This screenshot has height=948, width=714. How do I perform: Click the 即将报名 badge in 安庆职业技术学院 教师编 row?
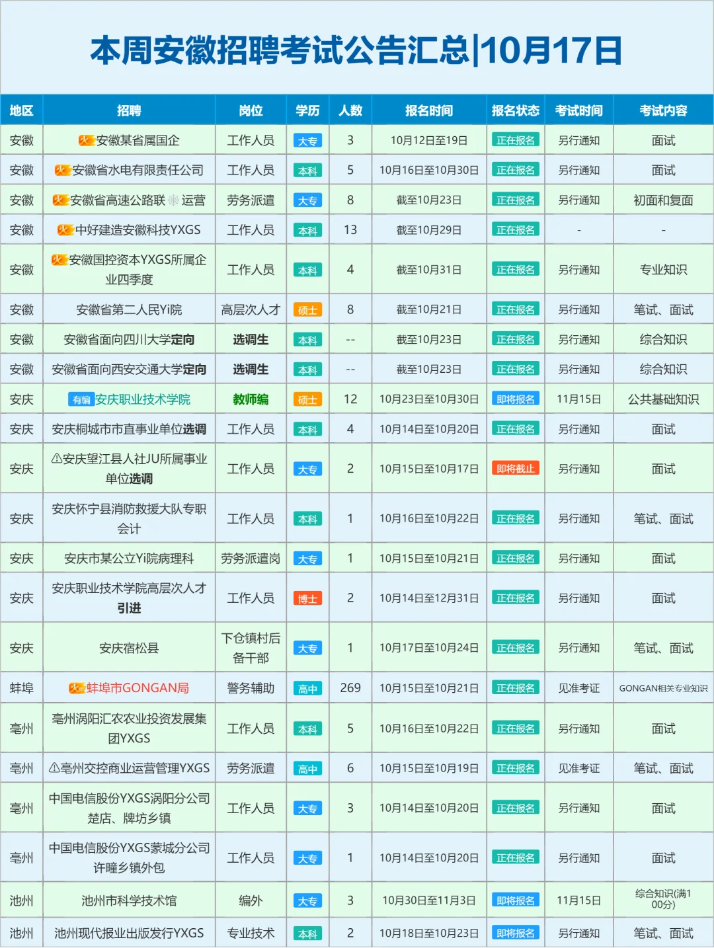516,399
